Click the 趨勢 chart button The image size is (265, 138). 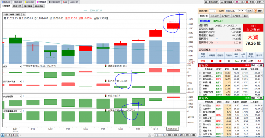tap(18, 14)
